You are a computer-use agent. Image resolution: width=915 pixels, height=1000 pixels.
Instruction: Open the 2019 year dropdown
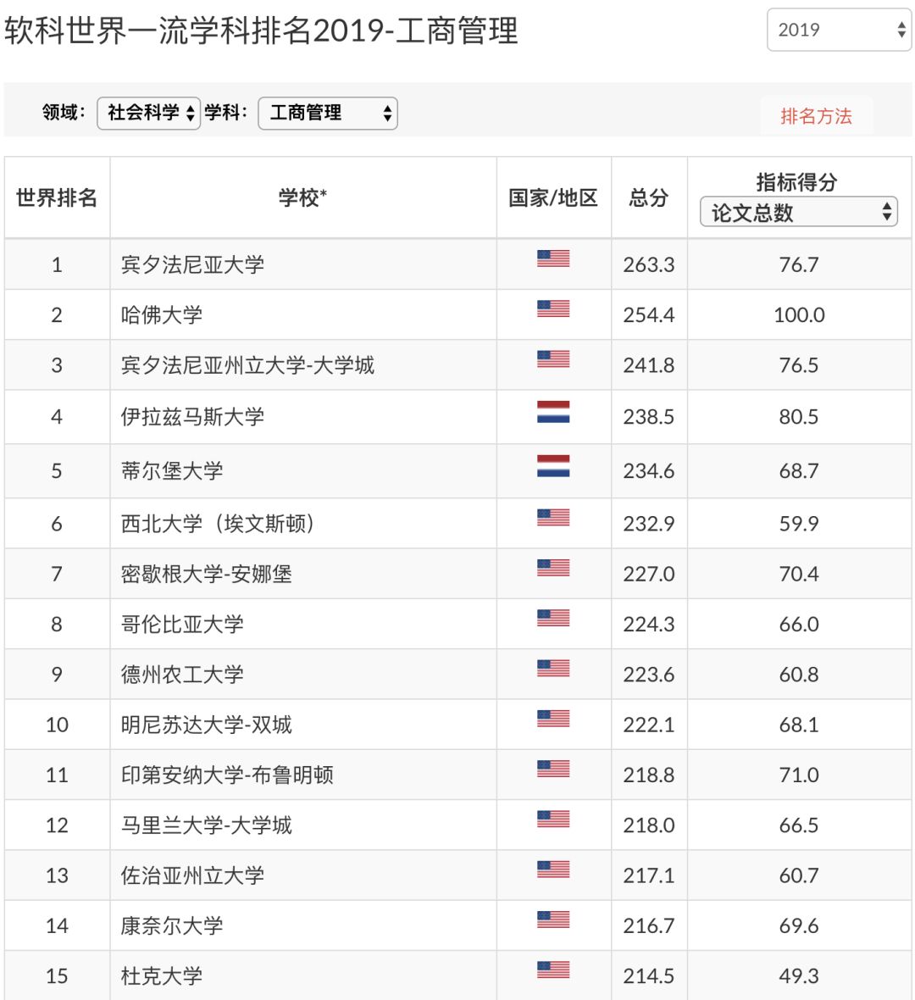click(838, 30)
